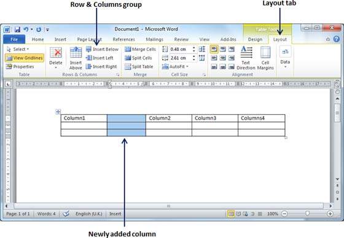Open the References tab
The height and width of the screenshot is (238, 344).
[123, 39]
